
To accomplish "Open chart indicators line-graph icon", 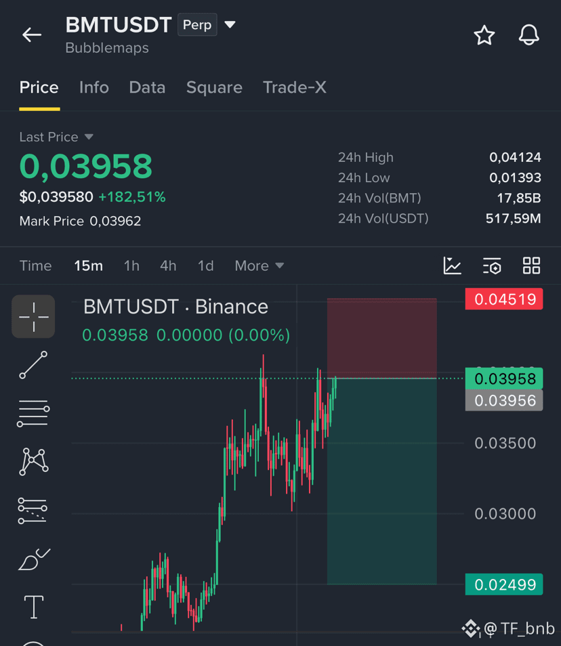I will pyautogui.click(x=452, y=265).
